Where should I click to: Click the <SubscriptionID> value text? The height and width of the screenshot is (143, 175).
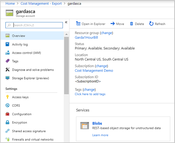tap(88, 81)
